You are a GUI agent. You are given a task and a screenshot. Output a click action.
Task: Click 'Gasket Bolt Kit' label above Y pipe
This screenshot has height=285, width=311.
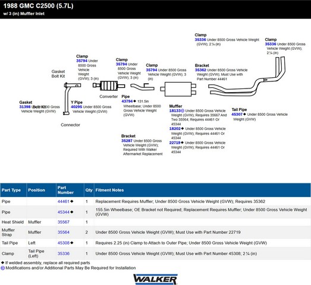click(58, 74)
